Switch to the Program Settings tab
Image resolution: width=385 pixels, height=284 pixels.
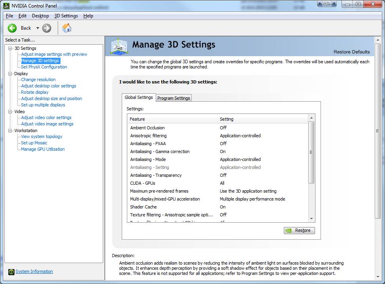(174, 98)
